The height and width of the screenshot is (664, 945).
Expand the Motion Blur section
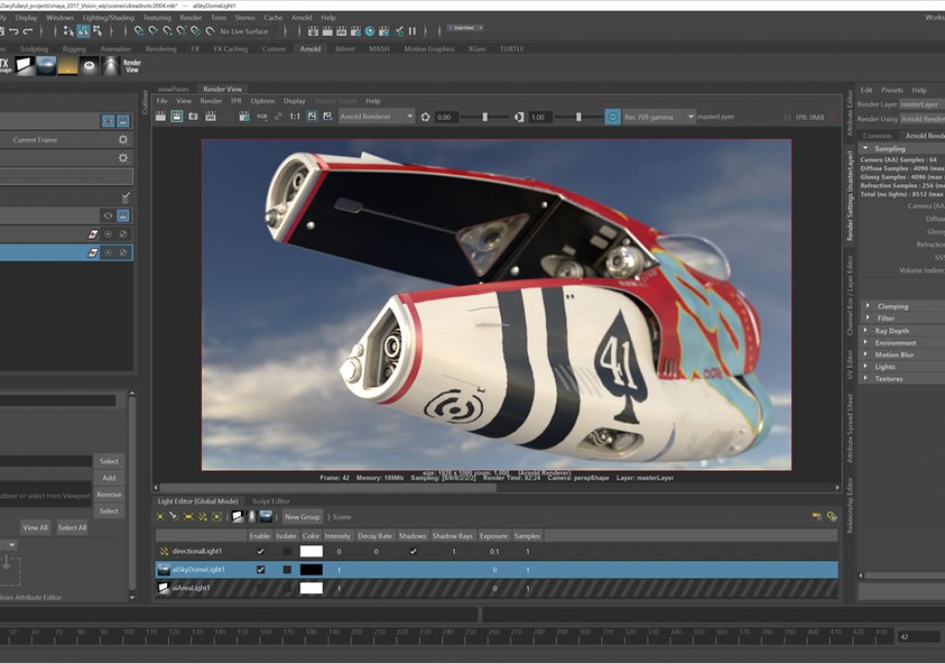click(x=866, y=354)
